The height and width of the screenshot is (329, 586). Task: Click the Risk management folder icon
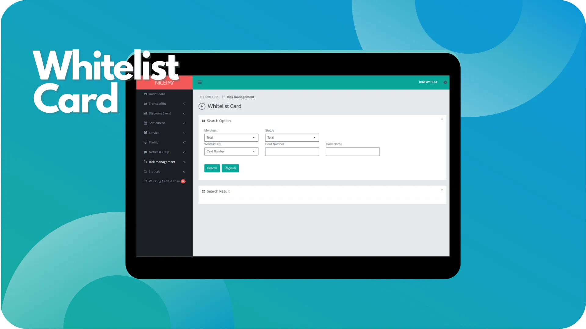145,161
